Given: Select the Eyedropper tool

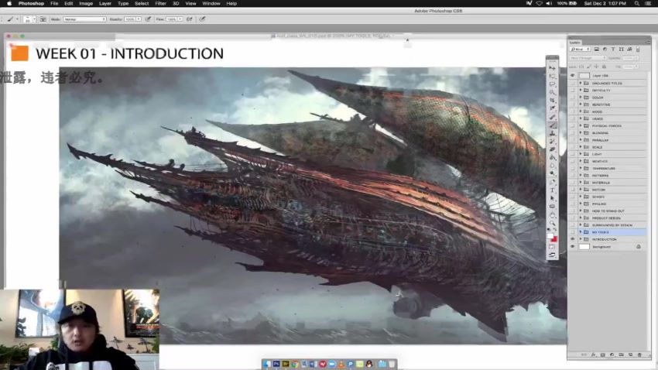Looking at the screenshot, I should click(552, 108).
